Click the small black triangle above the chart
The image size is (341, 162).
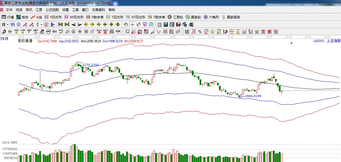pyautogui.click(x=291, y=43)
